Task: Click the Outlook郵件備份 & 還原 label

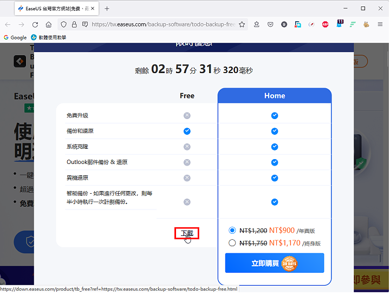Action: pyautogui.click(x=97, y=162)
